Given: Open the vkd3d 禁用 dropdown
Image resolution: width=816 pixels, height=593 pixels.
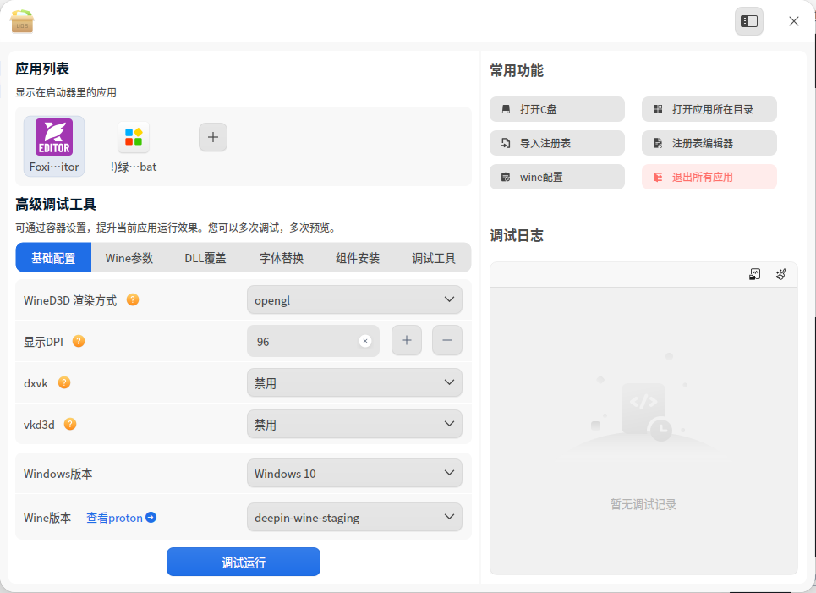Looking at the screenshot, I should tap(354, 425).
